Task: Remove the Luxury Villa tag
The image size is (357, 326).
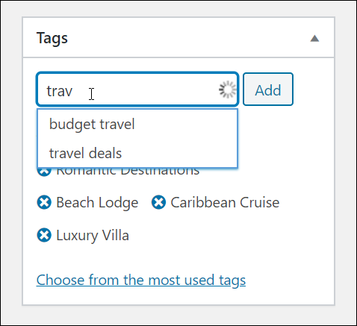Action: coord(44,235)
